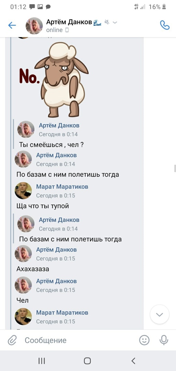Start a voice call via the phone icon
The width and height of the screenshot is (176, 371).
pos(165,25)
